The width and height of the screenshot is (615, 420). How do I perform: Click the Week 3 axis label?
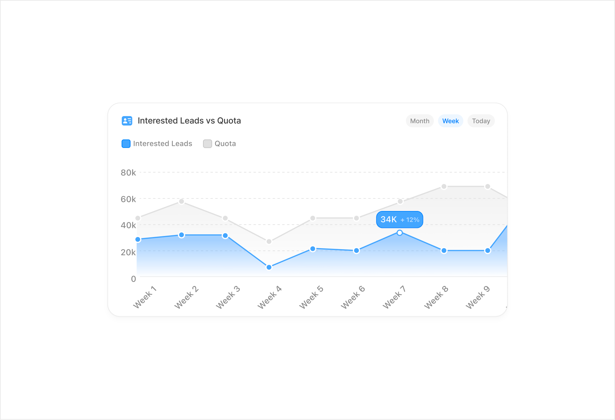click(228, 297)
